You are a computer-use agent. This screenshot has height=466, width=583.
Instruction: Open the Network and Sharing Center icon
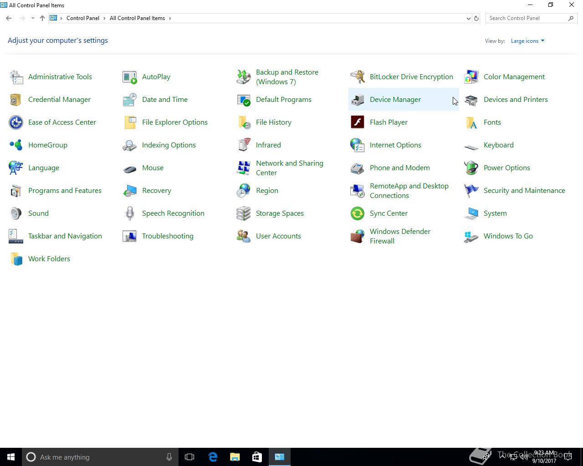point(244,168)
